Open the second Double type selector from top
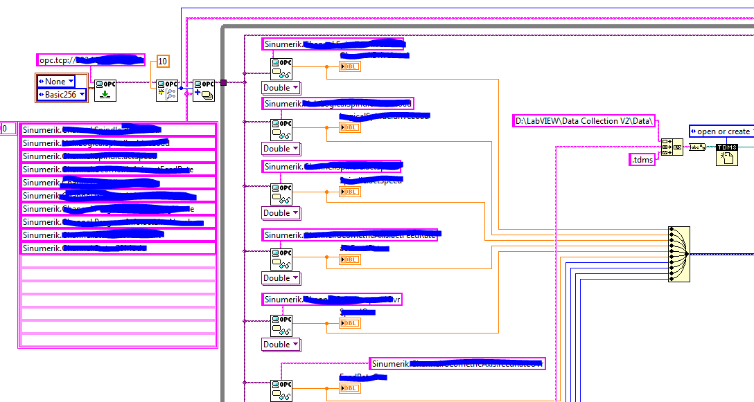The height and width of the screenshot is (402, 754). pos(281,149)
